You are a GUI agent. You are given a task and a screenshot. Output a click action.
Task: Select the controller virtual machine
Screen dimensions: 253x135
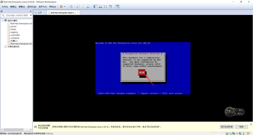15,35
